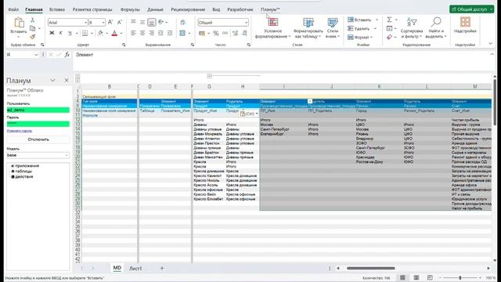Toggle right horizontal text alignment

[x=151, y=33]
